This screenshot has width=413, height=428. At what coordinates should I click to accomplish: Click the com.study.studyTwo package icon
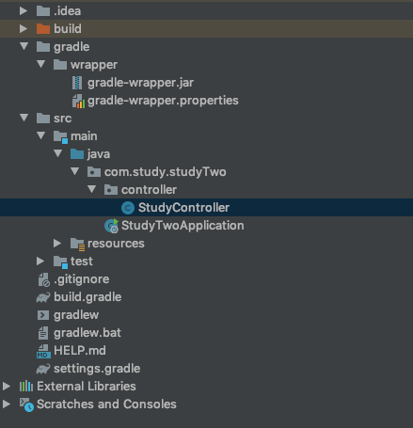[x=94, y=172]
